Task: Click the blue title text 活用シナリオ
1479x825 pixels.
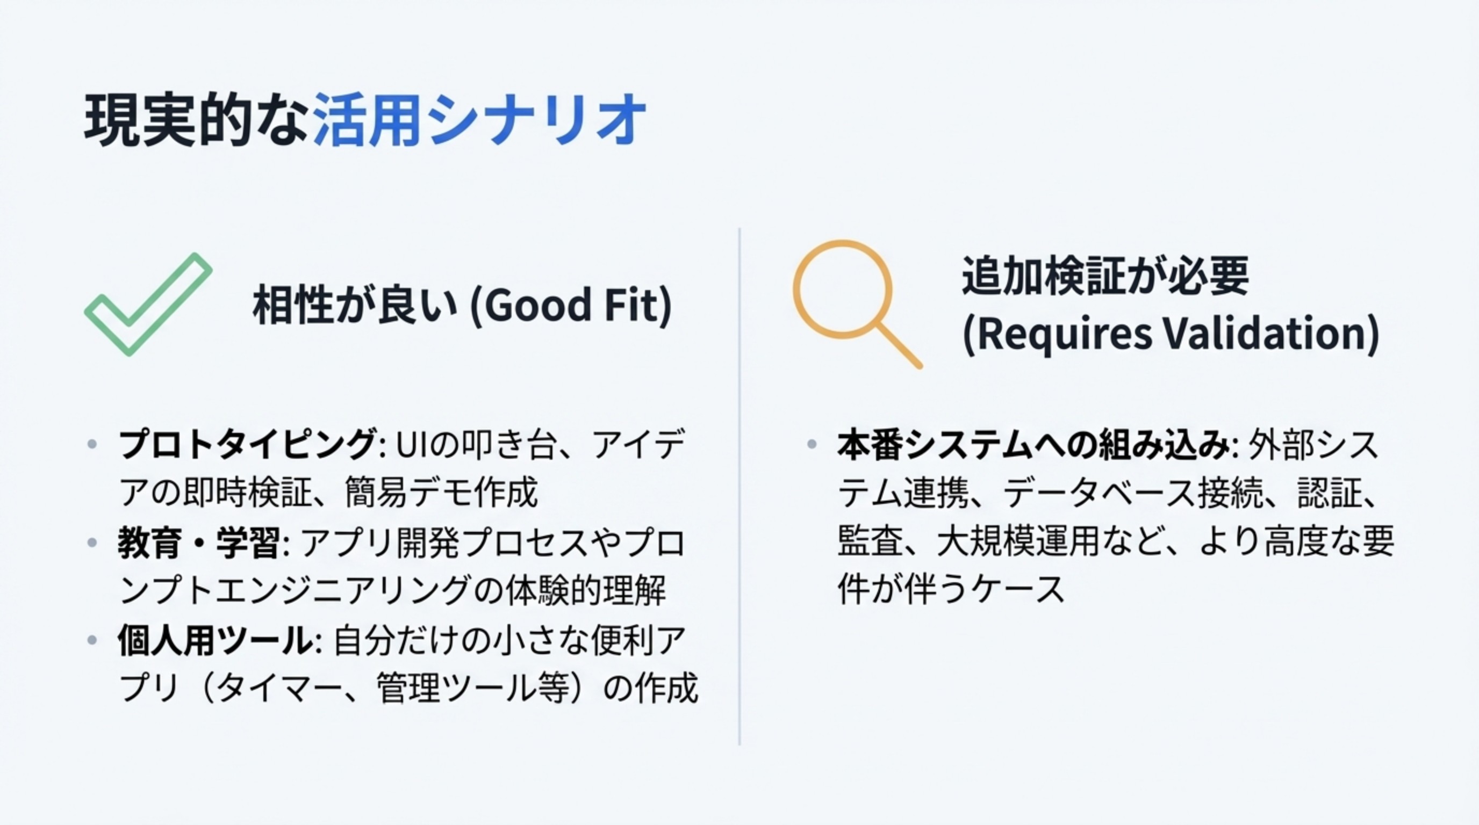Action: tap(480, 120)
